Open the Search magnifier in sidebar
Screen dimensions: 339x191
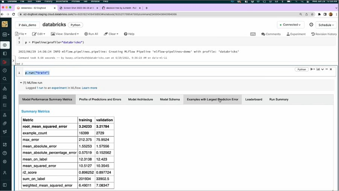click(5, 79)
